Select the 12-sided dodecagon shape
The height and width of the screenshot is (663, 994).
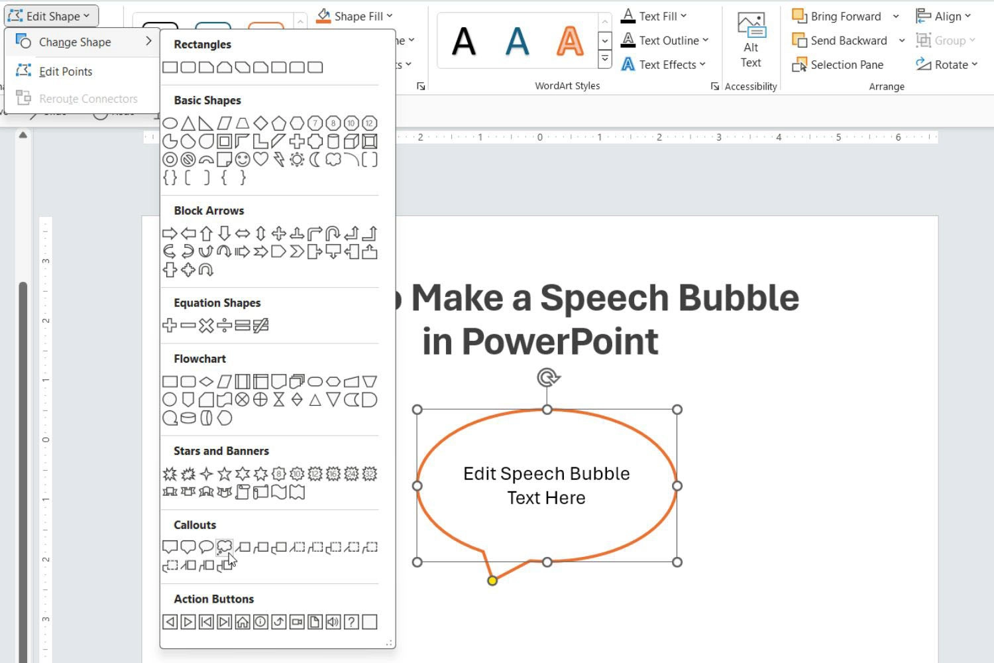click(x=369, y=123)
